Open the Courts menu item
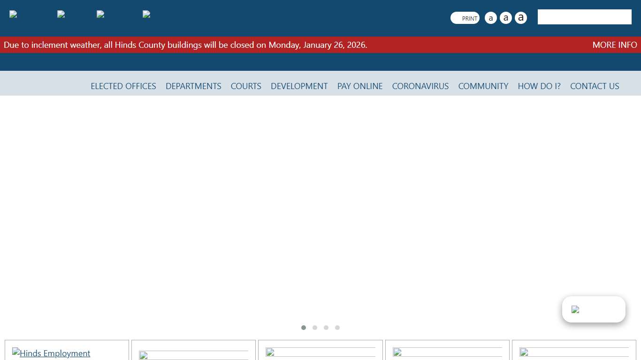The image size is (641, 360). (x=246, y=86)
